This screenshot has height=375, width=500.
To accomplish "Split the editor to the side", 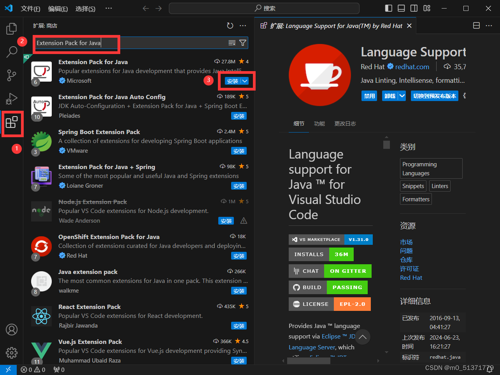I will [x=476, y=26].
